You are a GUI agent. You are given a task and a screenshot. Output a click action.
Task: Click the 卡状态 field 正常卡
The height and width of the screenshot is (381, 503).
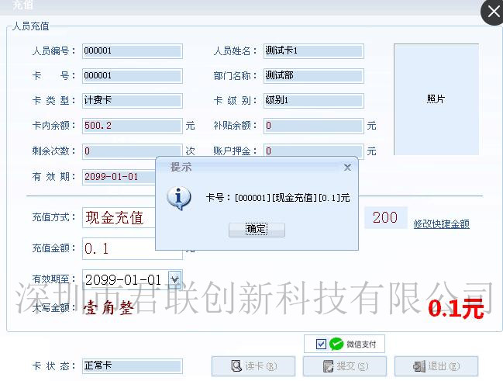[133, 366]
